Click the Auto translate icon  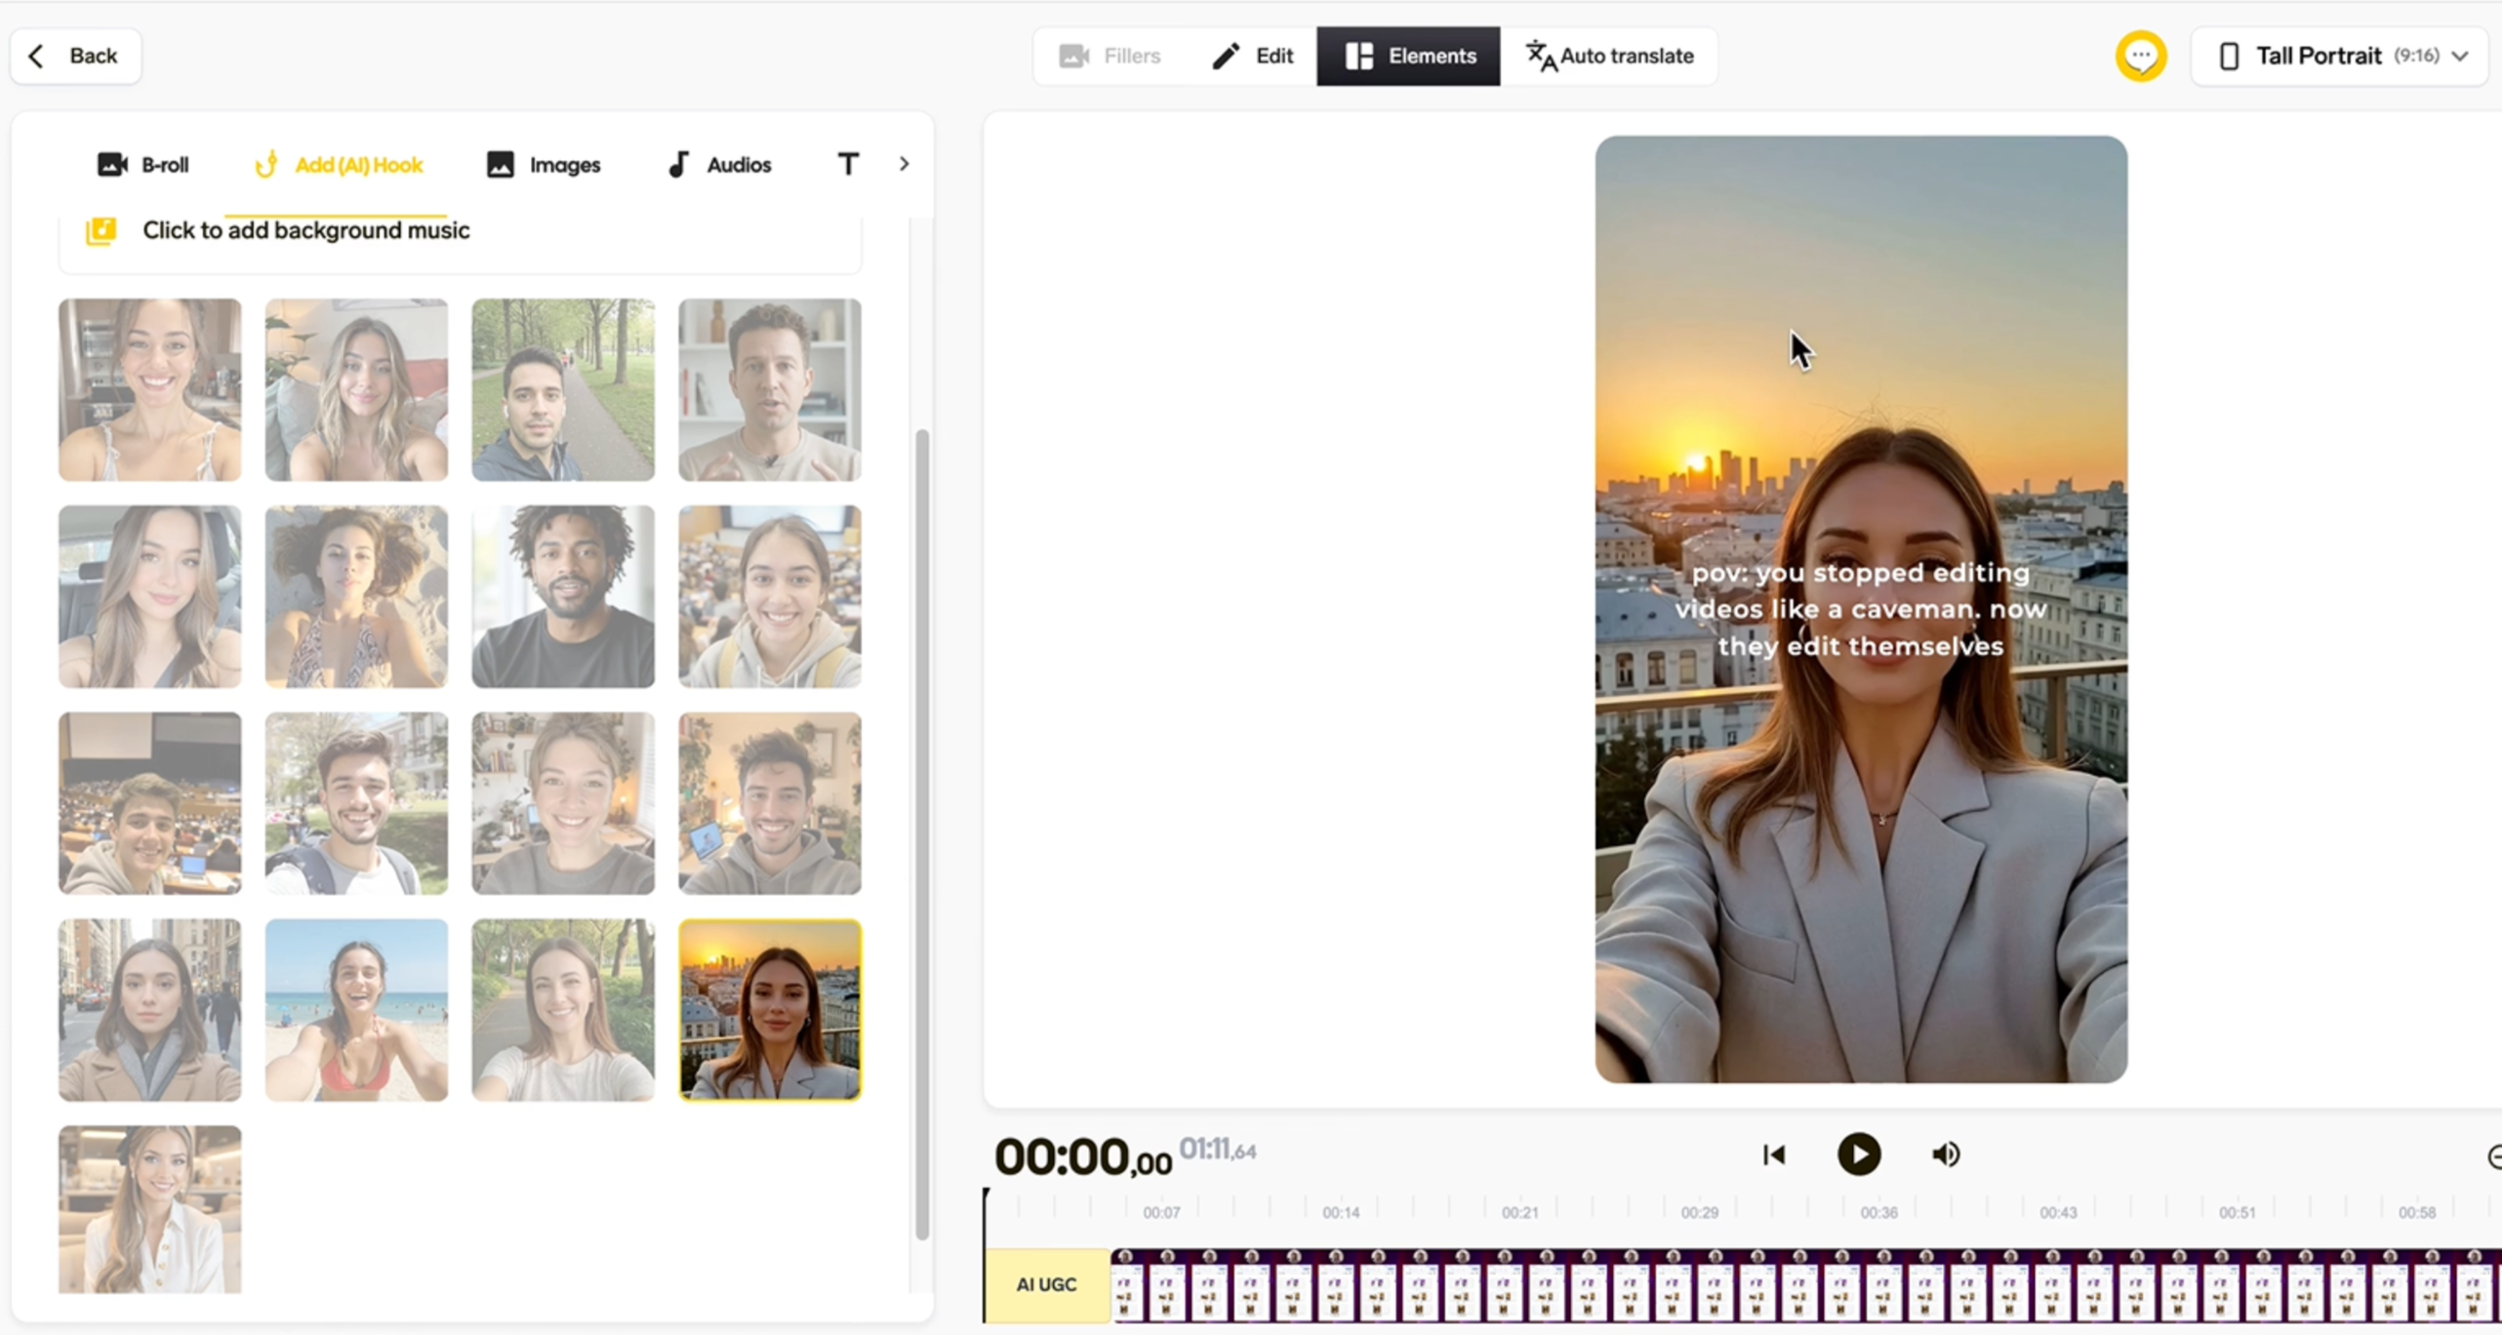1541,56
